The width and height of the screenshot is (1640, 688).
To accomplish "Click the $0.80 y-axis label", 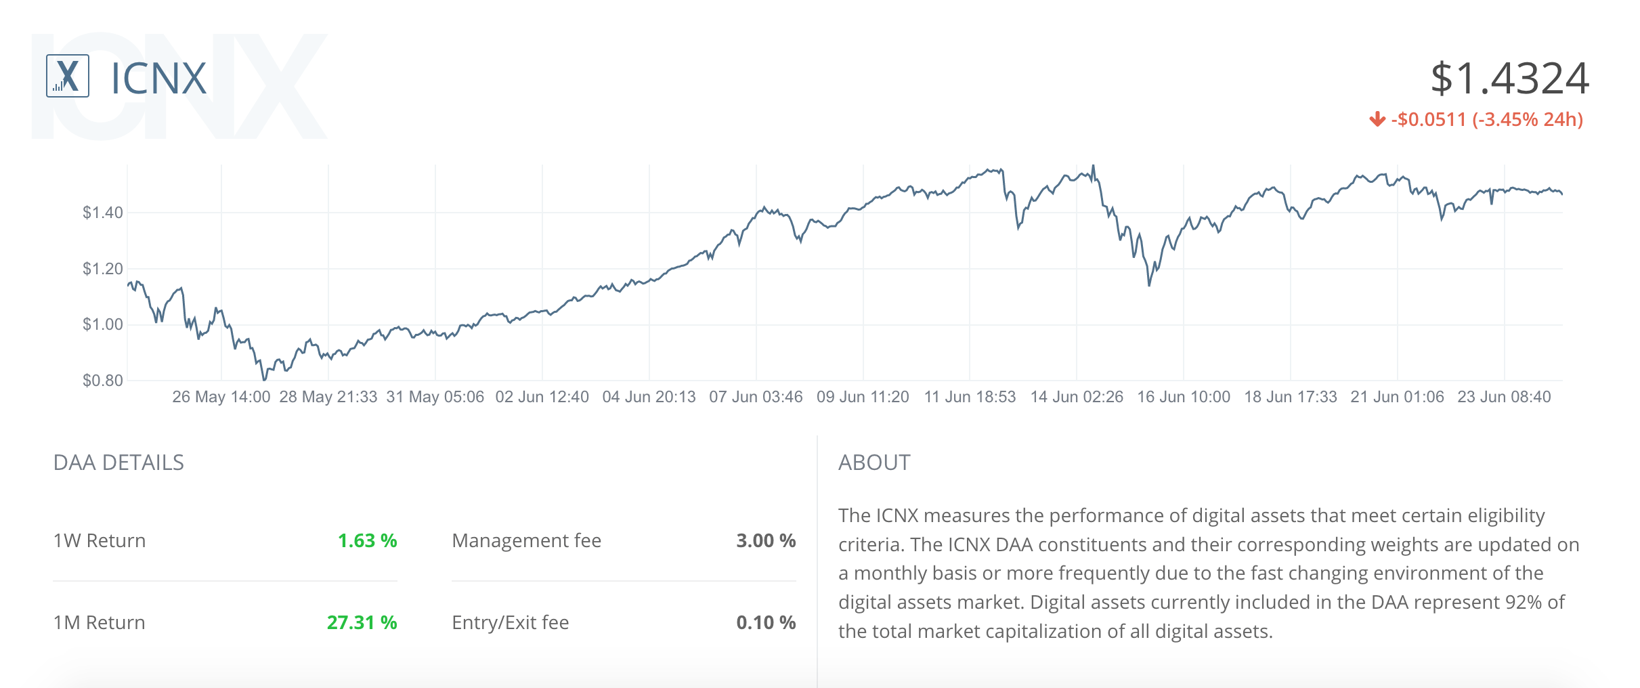I will (x=103, y=381).
